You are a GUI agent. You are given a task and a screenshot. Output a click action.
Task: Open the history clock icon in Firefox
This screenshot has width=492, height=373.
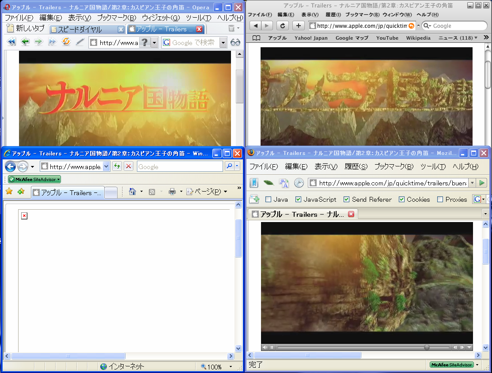[x=299, y=183]
